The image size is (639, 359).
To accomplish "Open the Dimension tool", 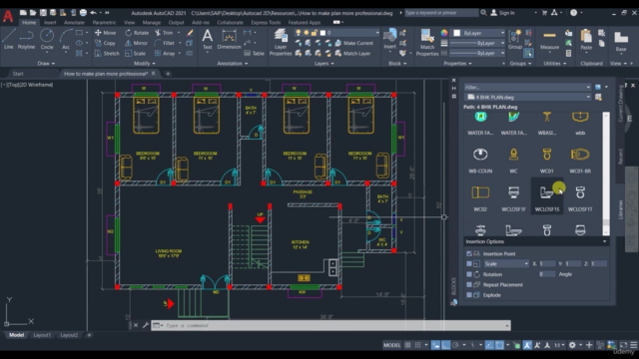I will (x=229, y=40).
